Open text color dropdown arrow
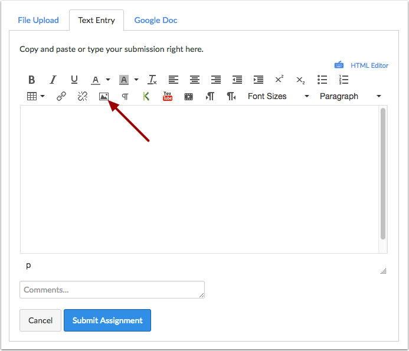This screenshot has width=409, height=351. [x=108, y=80]
